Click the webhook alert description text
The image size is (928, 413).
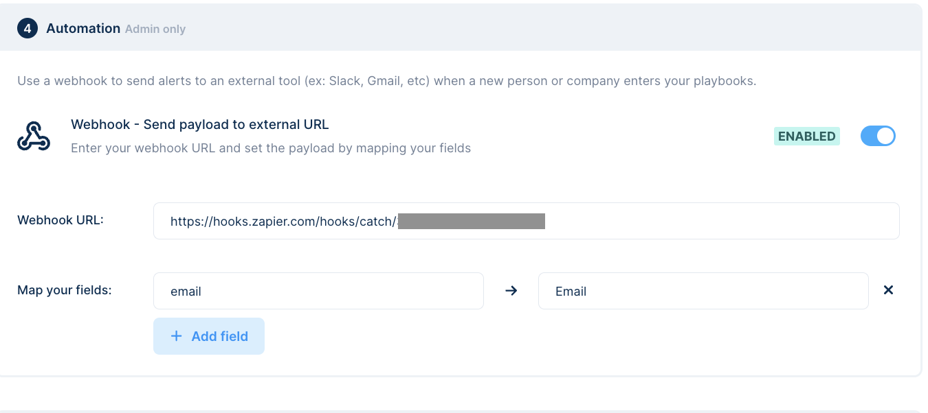pyautogui.click(x=387, y=81)
